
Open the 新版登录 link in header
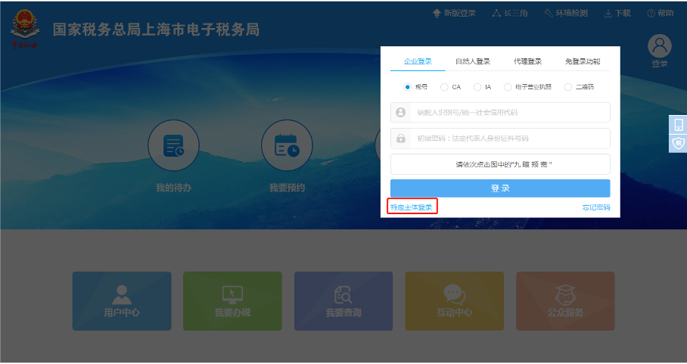[454, 13]
